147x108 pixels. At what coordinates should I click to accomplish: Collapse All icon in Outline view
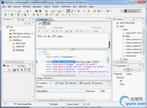(x=133, y=19)
